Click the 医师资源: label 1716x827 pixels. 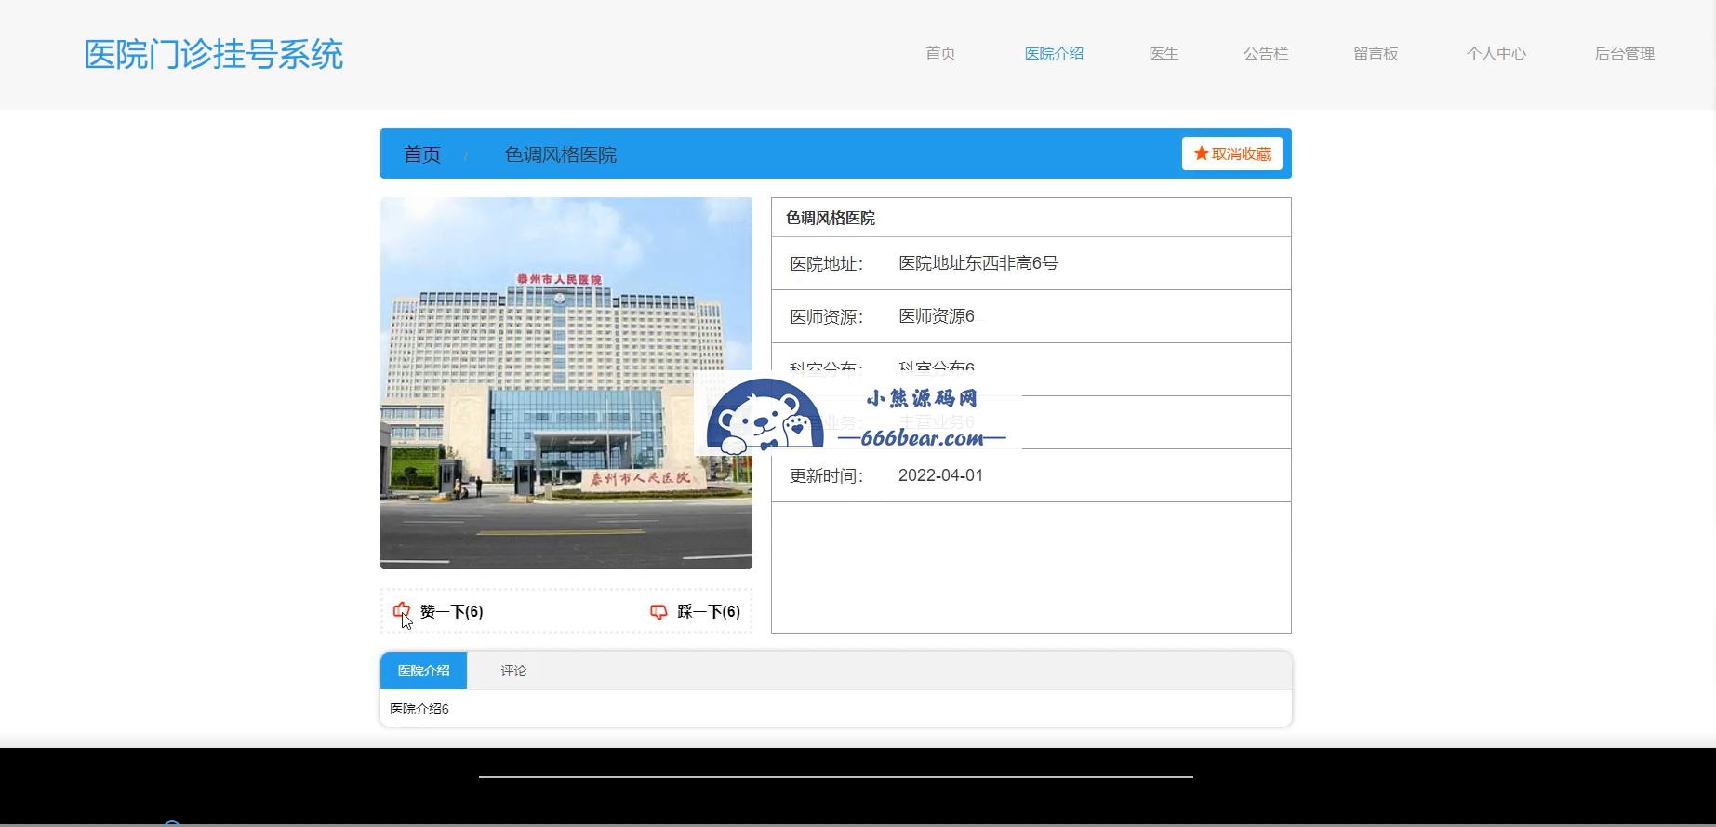click(x=827, y=317)
